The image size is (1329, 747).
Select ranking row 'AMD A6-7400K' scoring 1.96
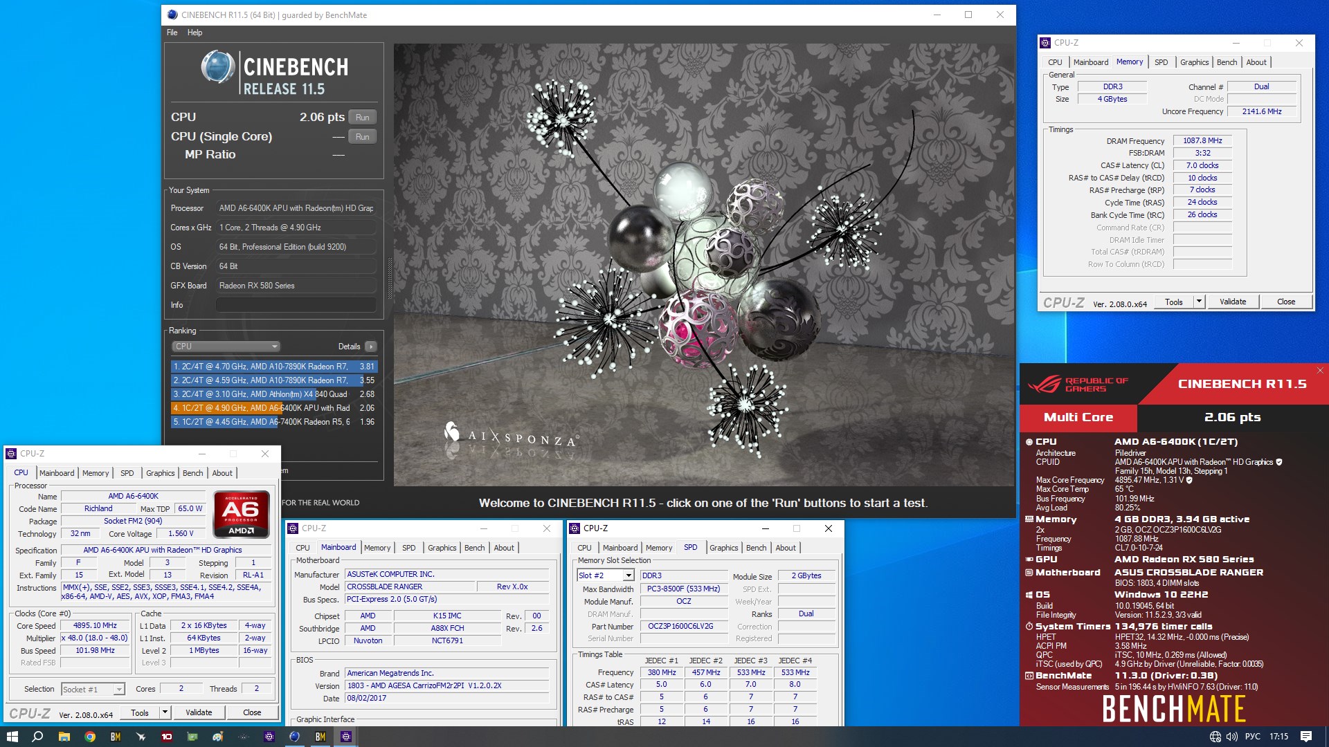point(274,422)
